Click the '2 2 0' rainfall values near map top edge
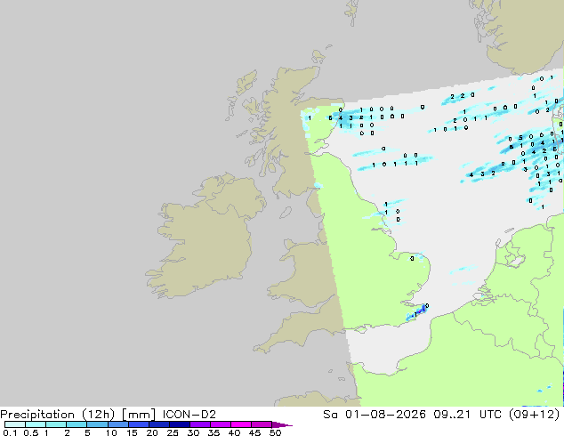 pos(463,96)
